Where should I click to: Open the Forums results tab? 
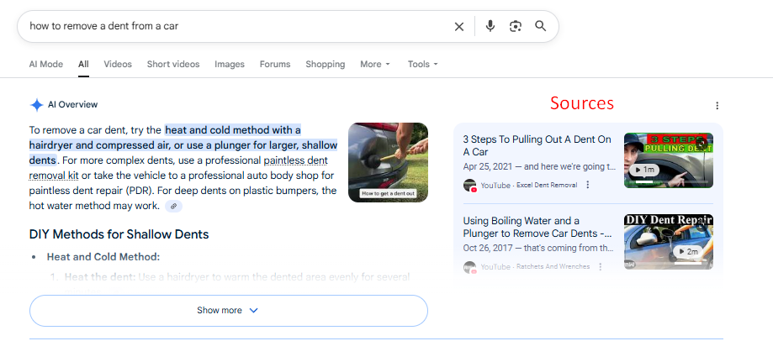[x=275, y=64]
